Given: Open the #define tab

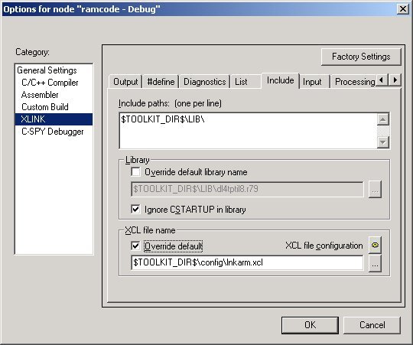Looking at the screenshot, I should coord(161,82).
